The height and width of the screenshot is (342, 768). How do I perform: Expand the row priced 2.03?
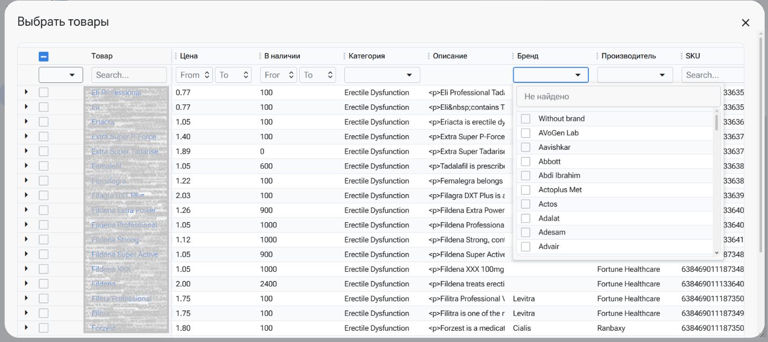pyautogui.click(x=26, y=195)
